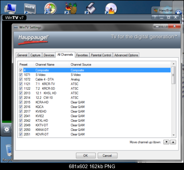This screenshot has width=184, height=170.
Task: Switch to the General tab
Action: (22, 55)
